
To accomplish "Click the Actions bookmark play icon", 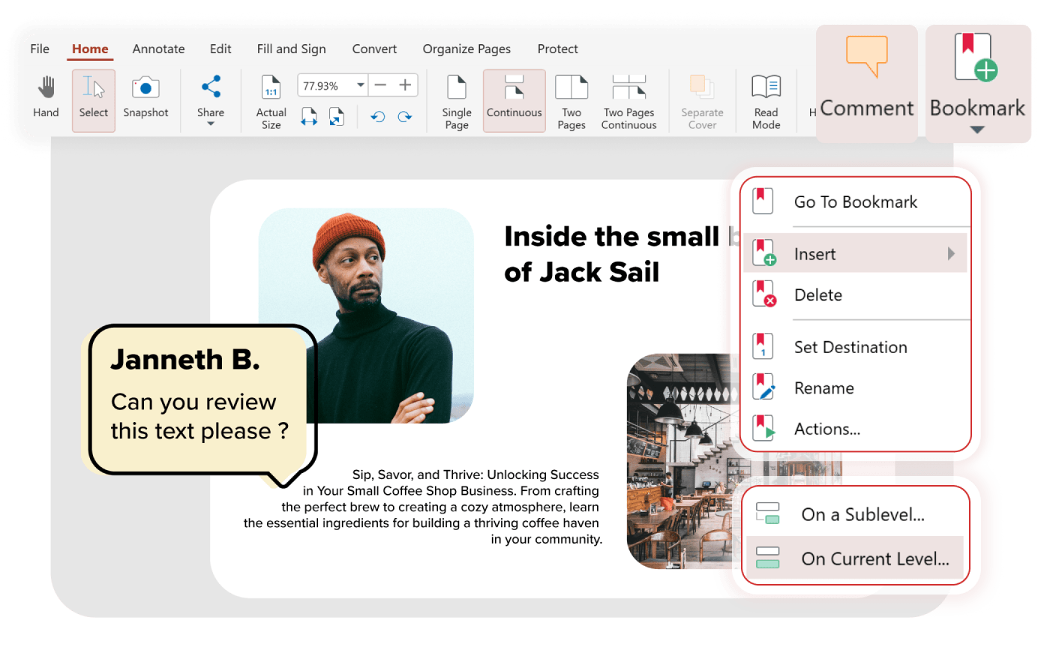I will click(764, 429).
